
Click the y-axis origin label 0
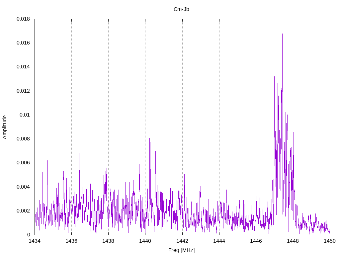29,235
